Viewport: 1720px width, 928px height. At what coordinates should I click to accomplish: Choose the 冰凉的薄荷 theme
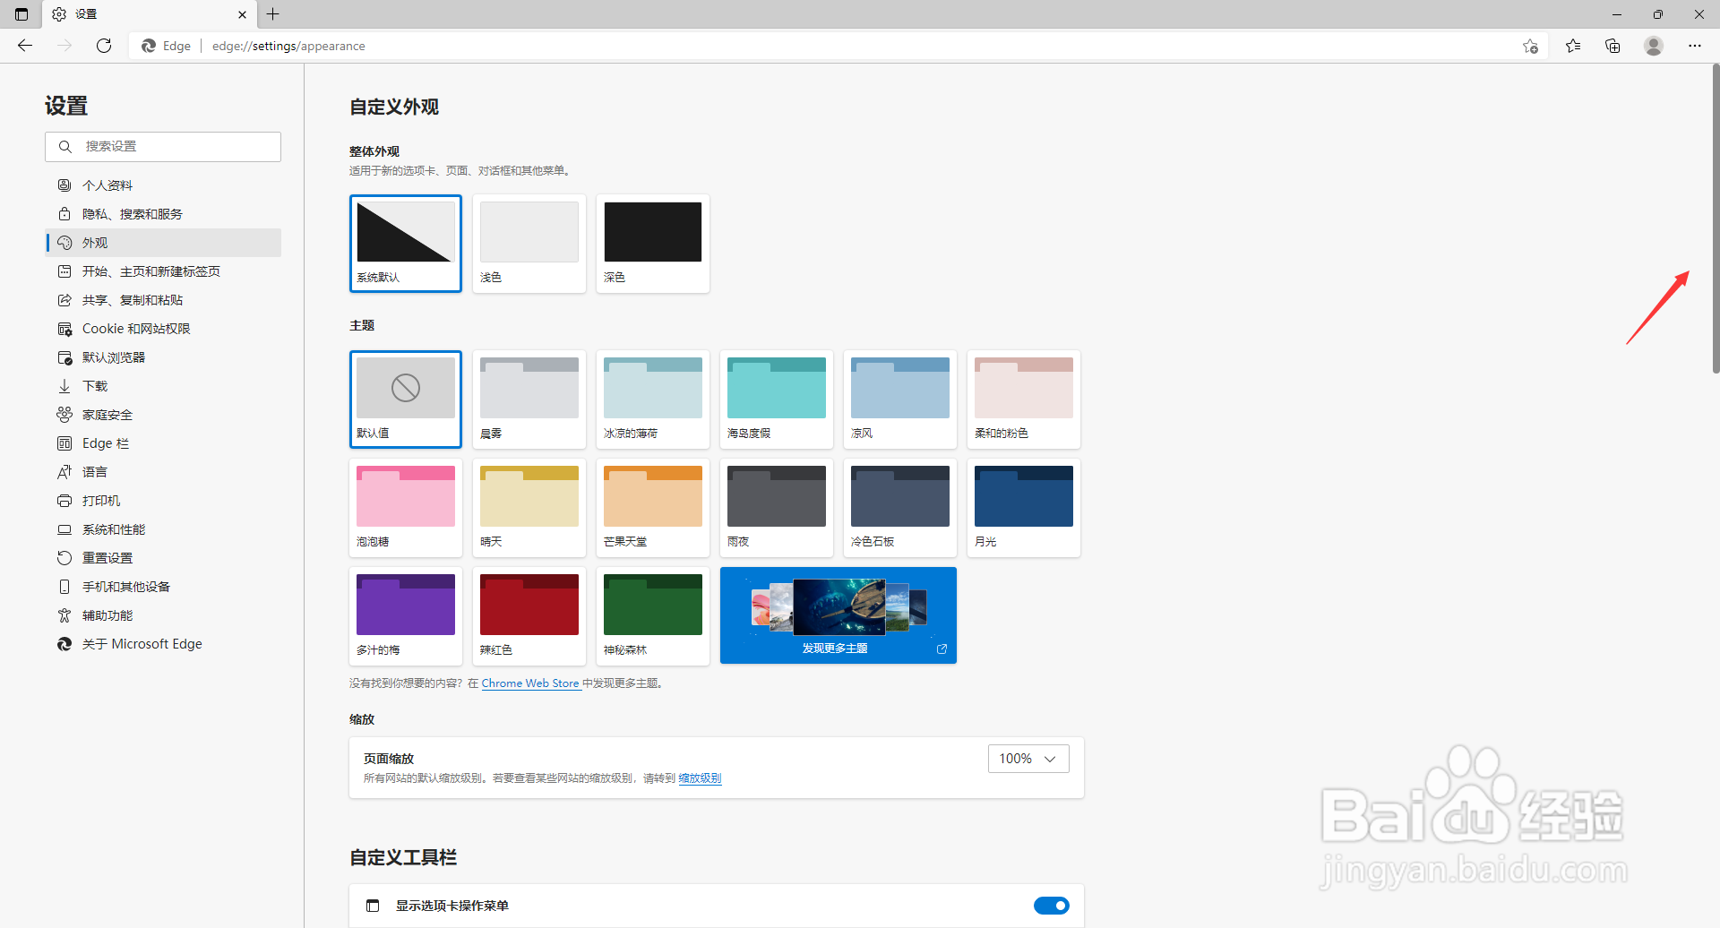click(653, 400)
